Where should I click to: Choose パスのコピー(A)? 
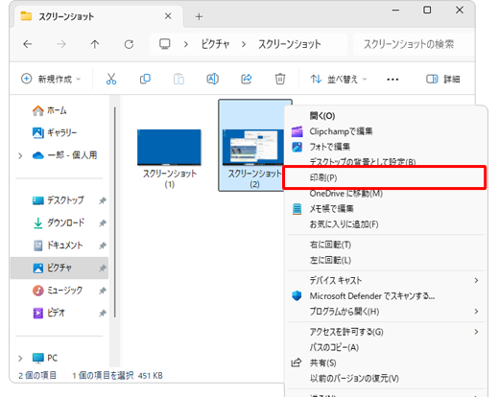point(386,347)
